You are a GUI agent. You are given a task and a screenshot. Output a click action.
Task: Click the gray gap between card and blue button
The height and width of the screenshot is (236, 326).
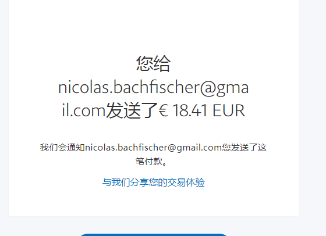coord(154,225)
